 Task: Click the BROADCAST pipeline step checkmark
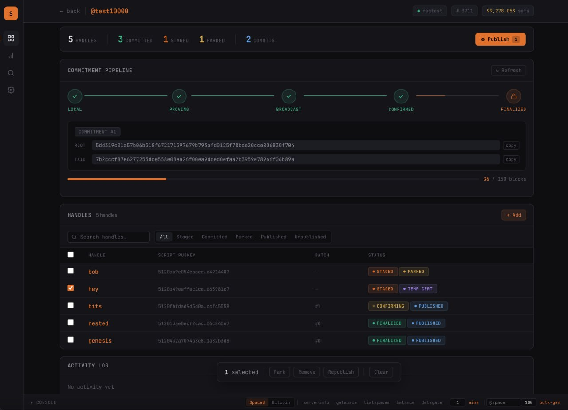[289, 96]
